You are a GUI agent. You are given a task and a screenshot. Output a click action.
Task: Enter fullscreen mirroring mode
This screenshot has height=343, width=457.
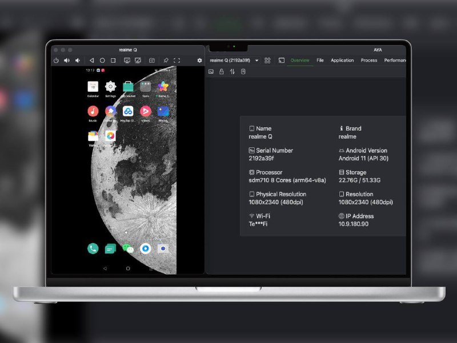pos(177,60)
